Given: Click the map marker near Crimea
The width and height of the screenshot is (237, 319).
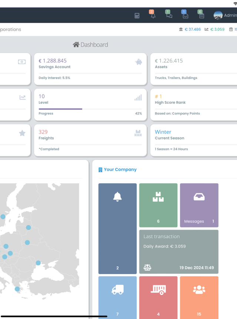Looking at the screenshot, I should [38, 263].
